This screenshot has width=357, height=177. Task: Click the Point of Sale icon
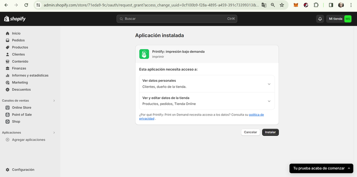(7, 114)
